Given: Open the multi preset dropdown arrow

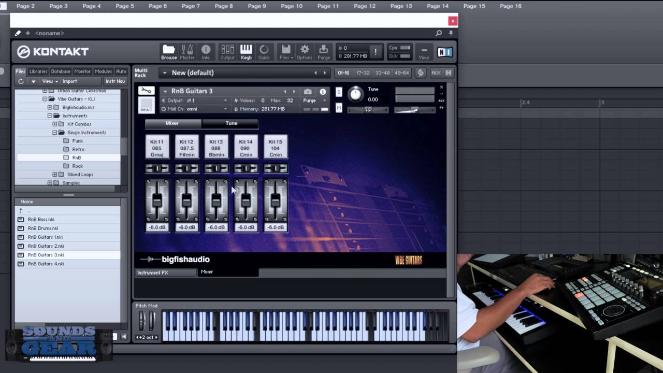Looking at the screenshot, I should [x=165, y=73].
